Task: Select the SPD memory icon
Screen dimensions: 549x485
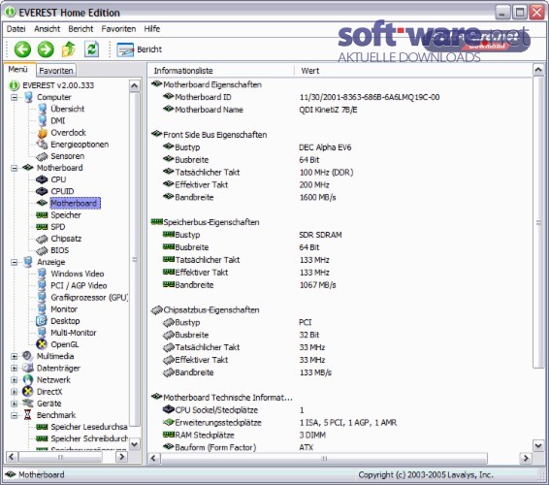Action: pos(42,227)
